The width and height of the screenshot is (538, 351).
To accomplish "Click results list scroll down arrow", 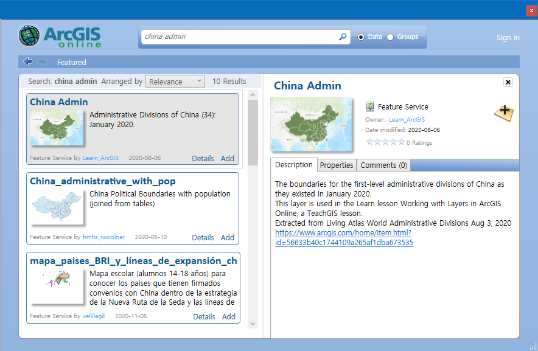I will [253, 324].
